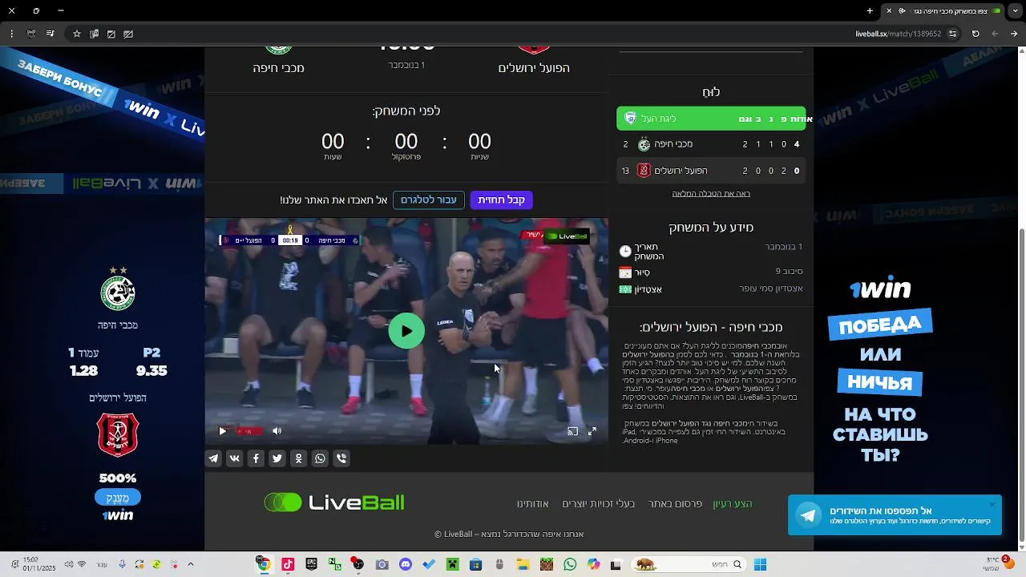Share the match on Twitter
1026x577 pixels.
(277, 458)
